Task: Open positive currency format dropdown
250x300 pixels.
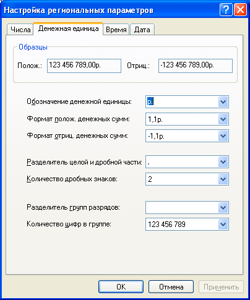Action: click(223, 119)
